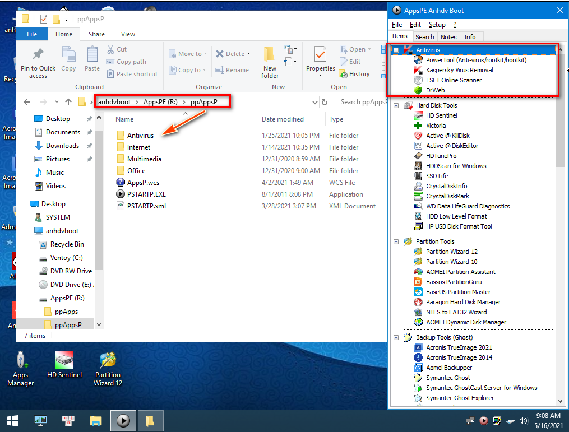Open Setup menu in AppsPE
This screenshot has width=569, height=432.
(437, 25)
